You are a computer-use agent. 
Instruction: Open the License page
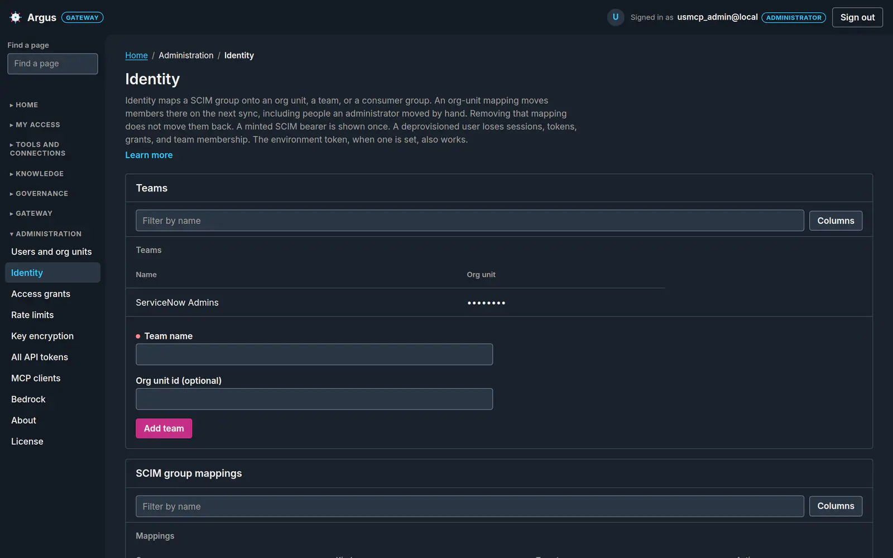[52, 441]
